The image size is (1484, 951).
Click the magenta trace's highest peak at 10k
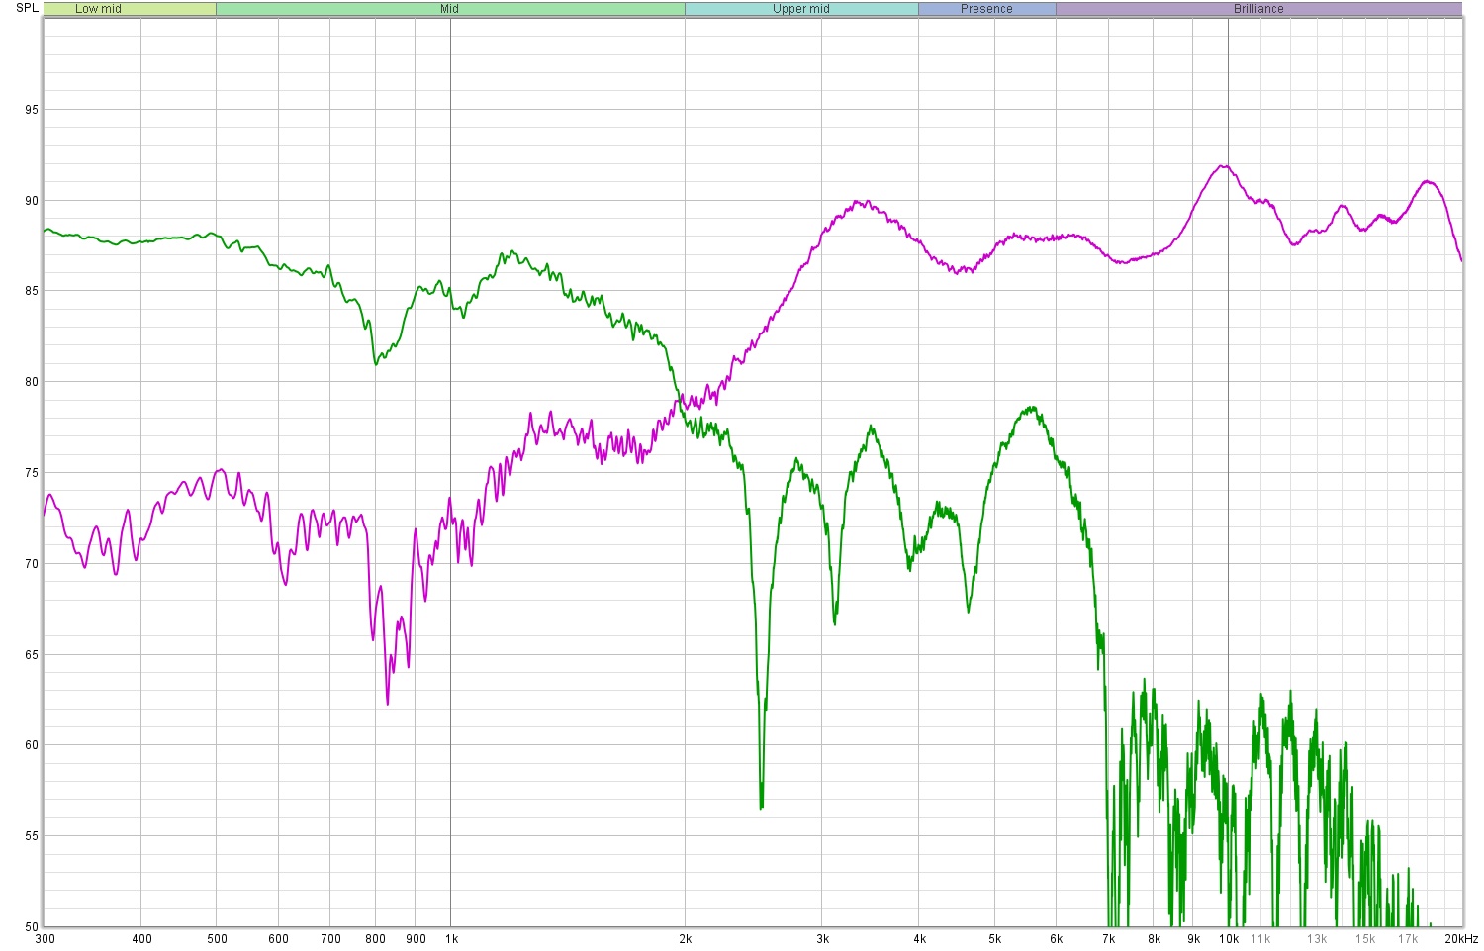pyautogui.click(x=1225, y=166)
